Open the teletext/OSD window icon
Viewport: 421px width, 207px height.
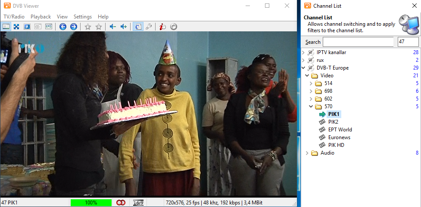click(x=38, y=27)
